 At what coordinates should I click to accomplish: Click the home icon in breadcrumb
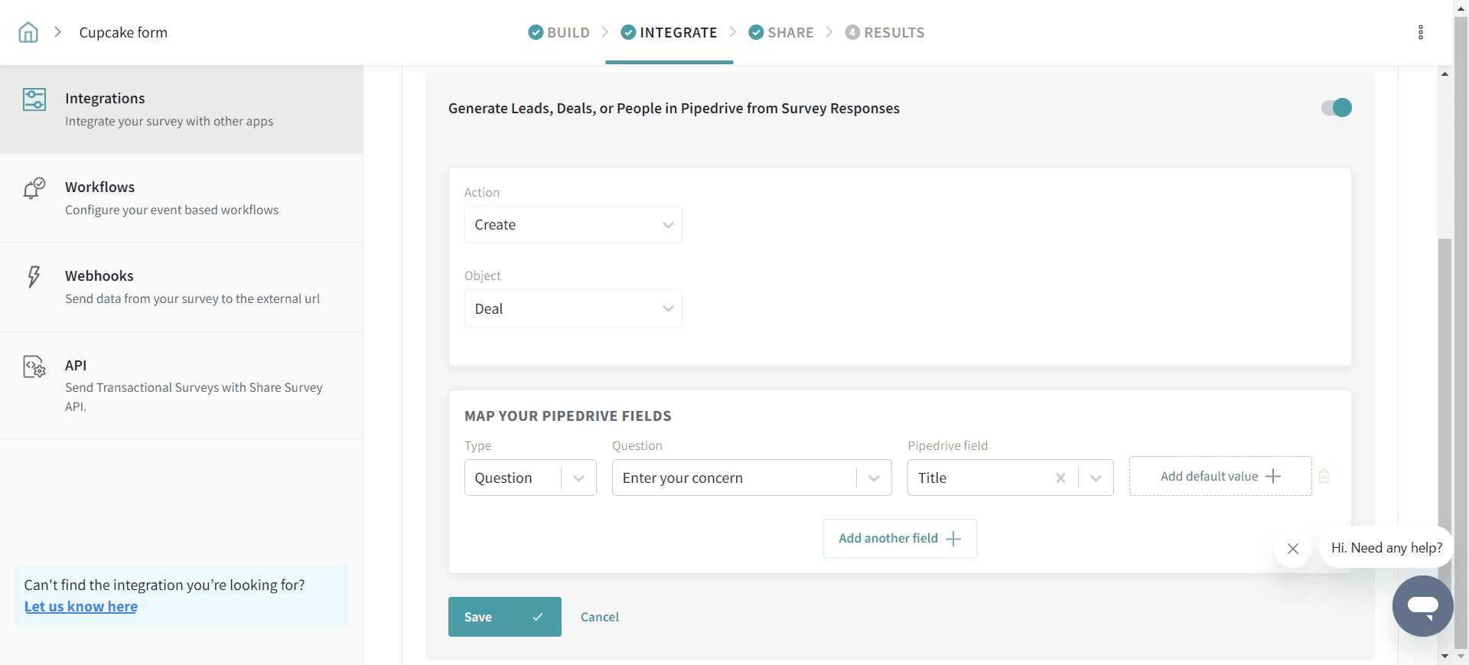tap(28, 32)
